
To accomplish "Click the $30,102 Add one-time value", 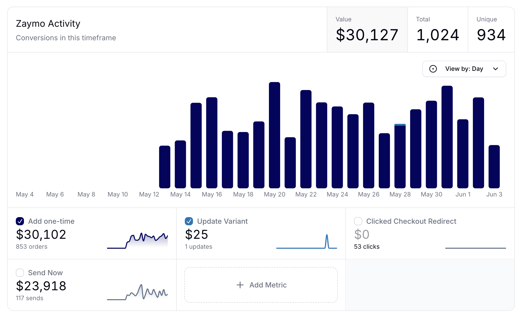I will (x=41, y=234).
